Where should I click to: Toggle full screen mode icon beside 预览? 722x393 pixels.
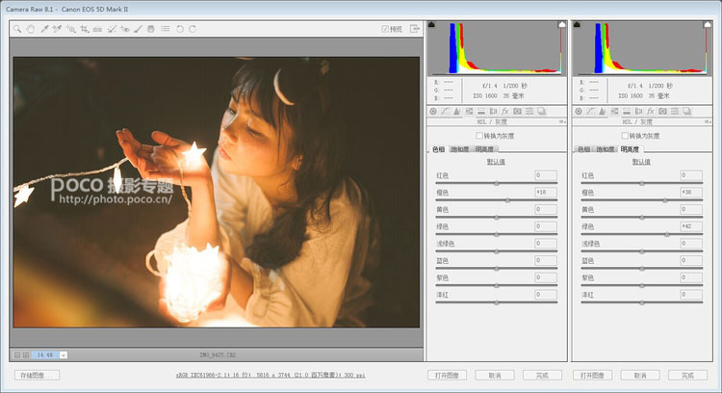(414, 29)
